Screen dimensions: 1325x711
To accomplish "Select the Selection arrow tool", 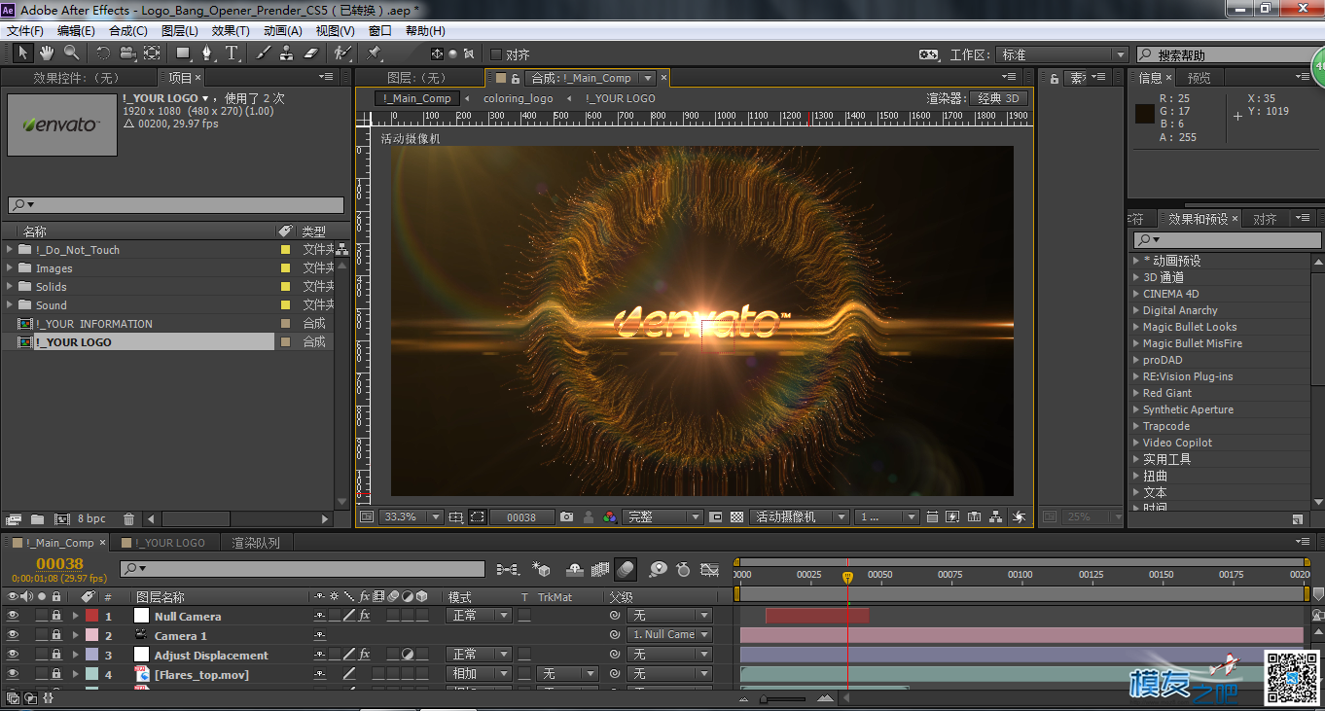I will (x=23, y=53).
